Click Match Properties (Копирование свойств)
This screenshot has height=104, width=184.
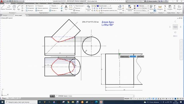pos(130,8)
